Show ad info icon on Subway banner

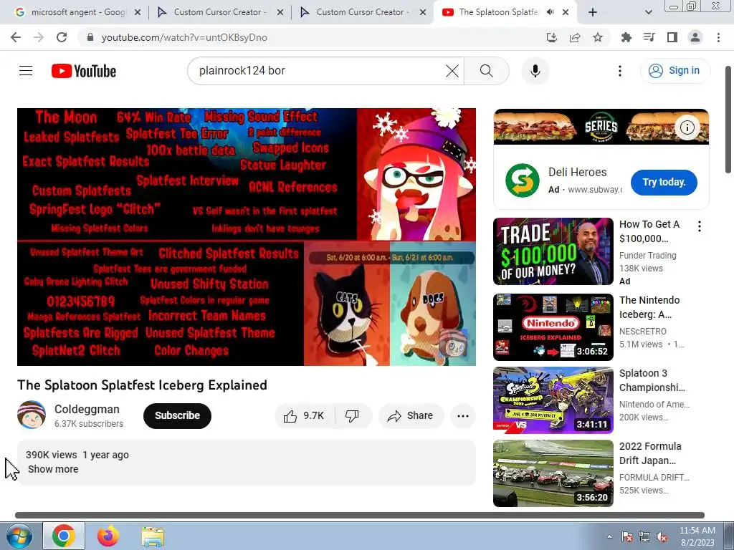pos(687,127)
